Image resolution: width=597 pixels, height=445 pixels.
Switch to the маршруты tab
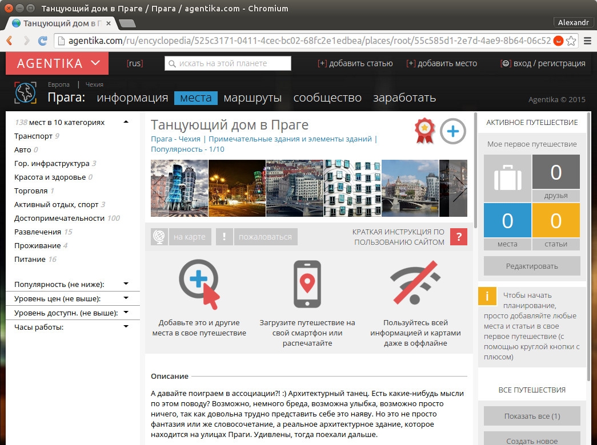pos(253,98)
